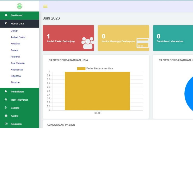Click the Gudang wheelchair icon
193x193 pixels.
tap(6, 108)
